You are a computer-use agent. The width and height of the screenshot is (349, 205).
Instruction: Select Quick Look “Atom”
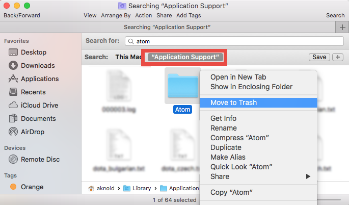[258, 167]
